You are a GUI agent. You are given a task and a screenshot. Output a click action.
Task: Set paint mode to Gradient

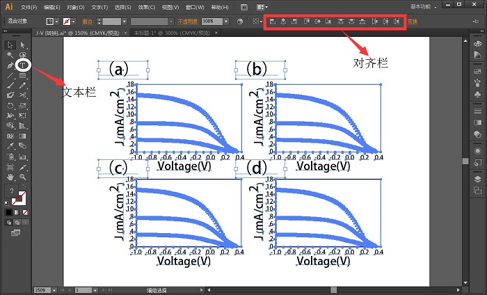coord(17,212)
